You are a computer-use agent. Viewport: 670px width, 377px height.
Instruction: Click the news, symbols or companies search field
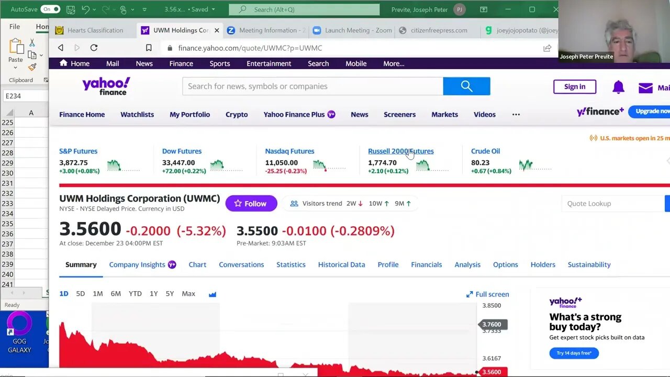(312, 86)
